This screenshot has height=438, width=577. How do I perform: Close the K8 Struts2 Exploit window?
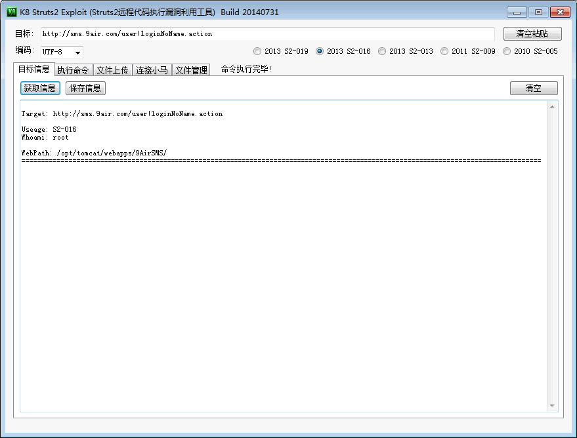point(560,12)
